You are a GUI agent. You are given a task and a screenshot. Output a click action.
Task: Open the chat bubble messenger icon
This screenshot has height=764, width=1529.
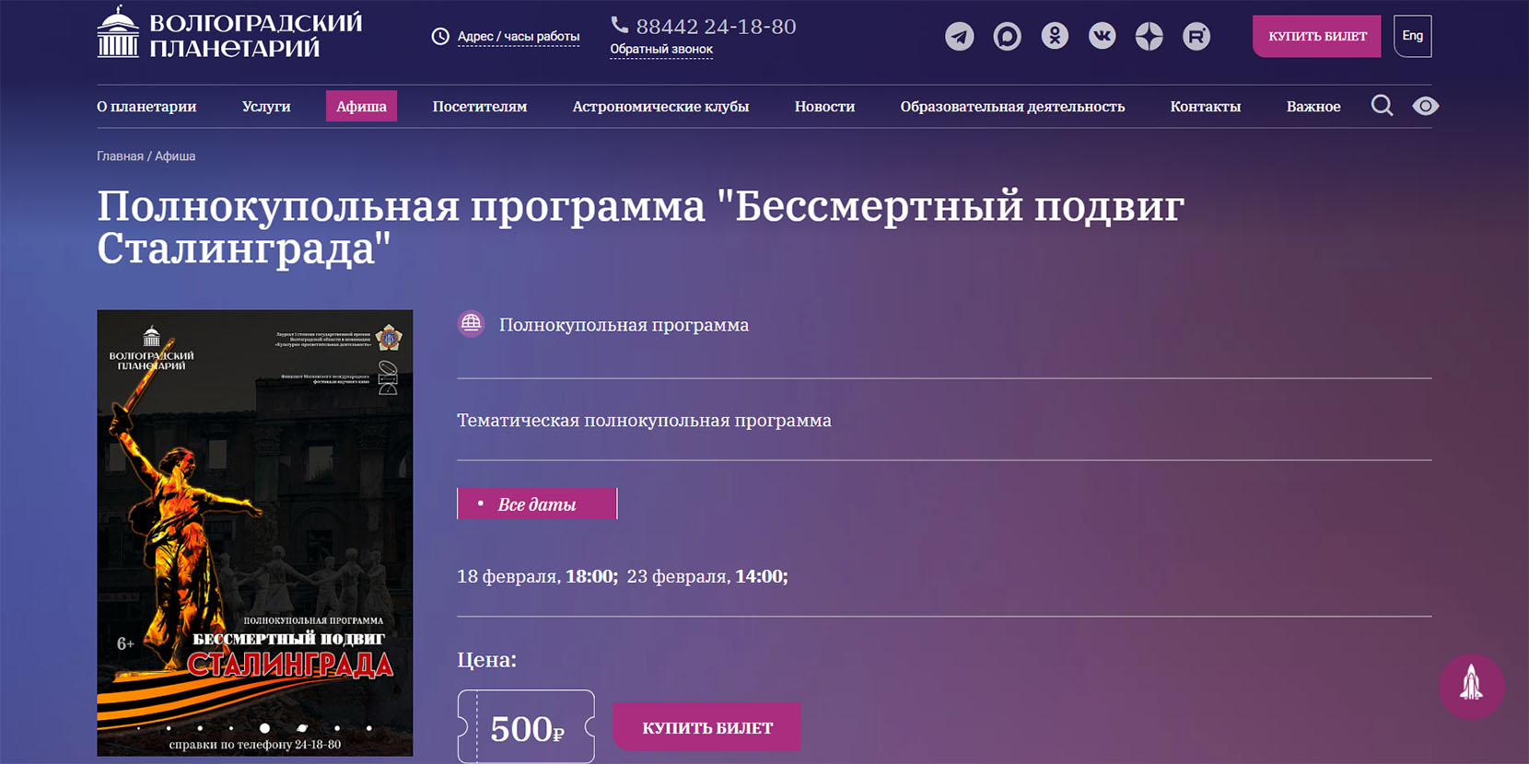coord(1007,37)
